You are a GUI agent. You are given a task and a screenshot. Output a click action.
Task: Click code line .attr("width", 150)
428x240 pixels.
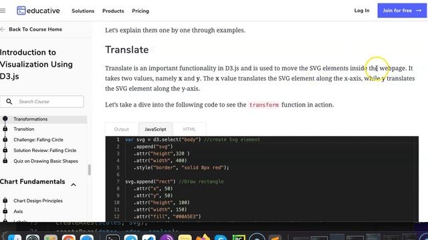coord(160,209)
